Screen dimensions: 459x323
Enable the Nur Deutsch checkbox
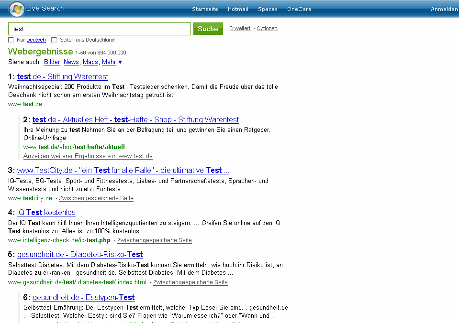tap(11, 40)
